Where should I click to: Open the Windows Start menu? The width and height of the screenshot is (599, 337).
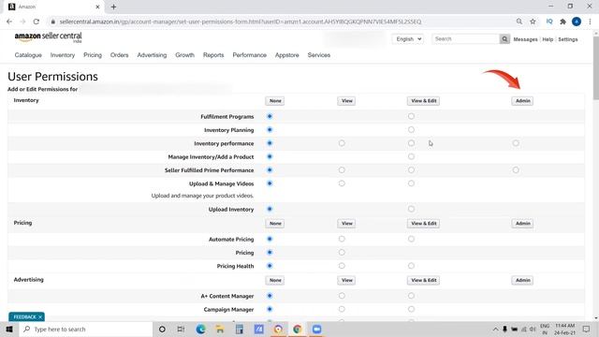(x=9, y=329)
